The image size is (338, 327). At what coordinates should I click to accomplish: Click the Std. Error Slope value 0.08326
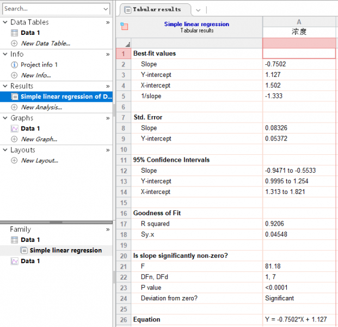[x=276, y=128]
